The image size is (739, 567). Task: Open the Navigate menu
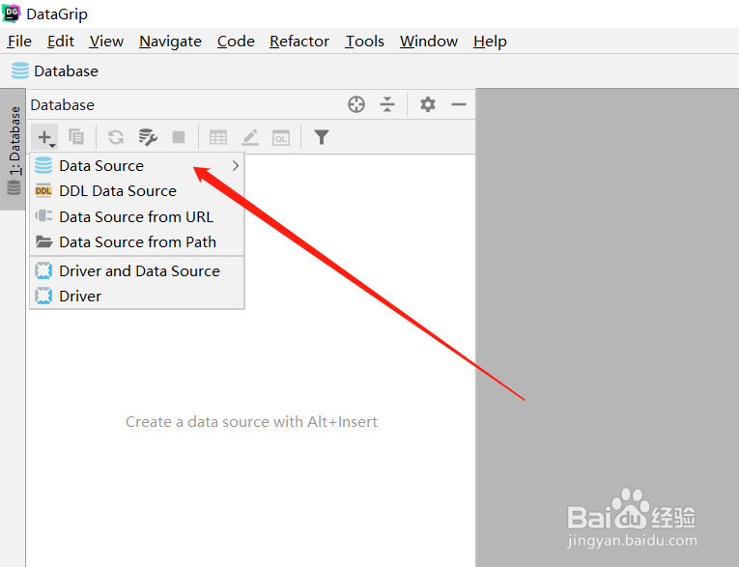coord(170,42)
